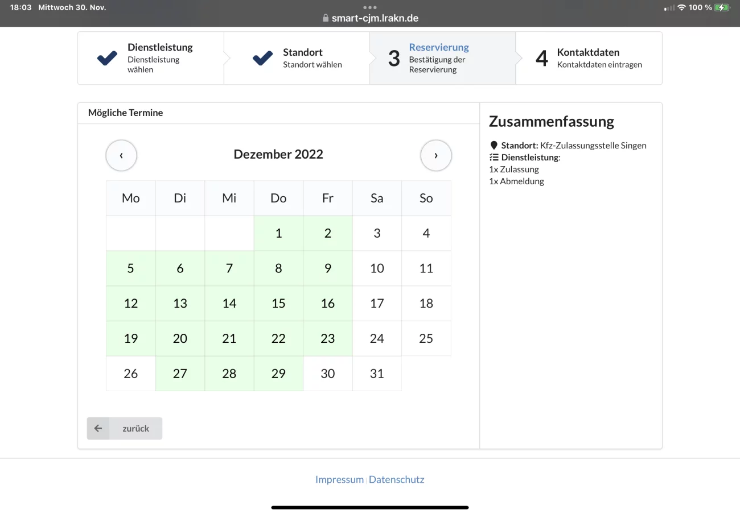Tap the Wi-Fi status icon
The image size is (740, 514).
(681, 7)
